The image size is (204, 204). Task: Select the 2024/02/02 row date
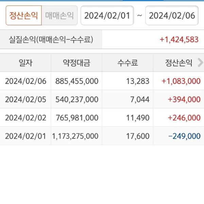pyautogui.click(x=26, y=118)
